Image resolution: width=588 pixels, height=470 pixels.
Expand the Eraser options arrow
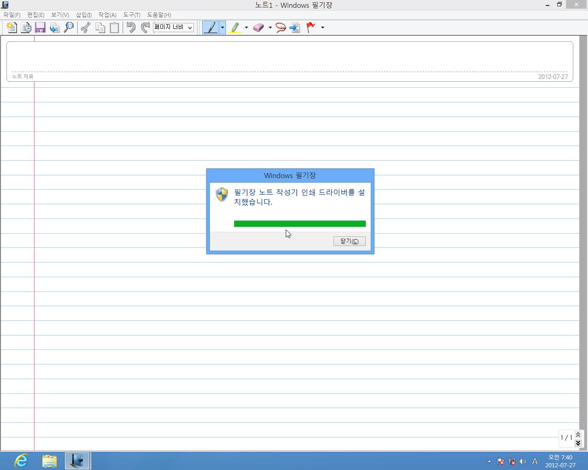click(x=270, y=28)
